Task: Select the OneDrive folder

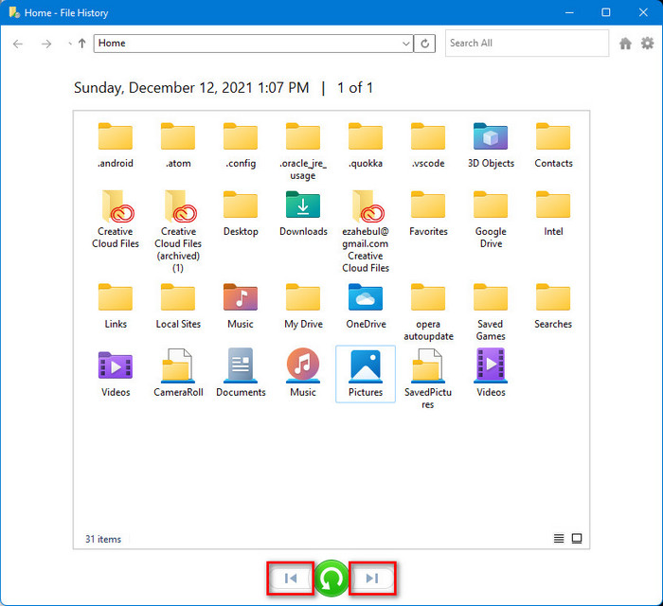Action: click(366, 306)
